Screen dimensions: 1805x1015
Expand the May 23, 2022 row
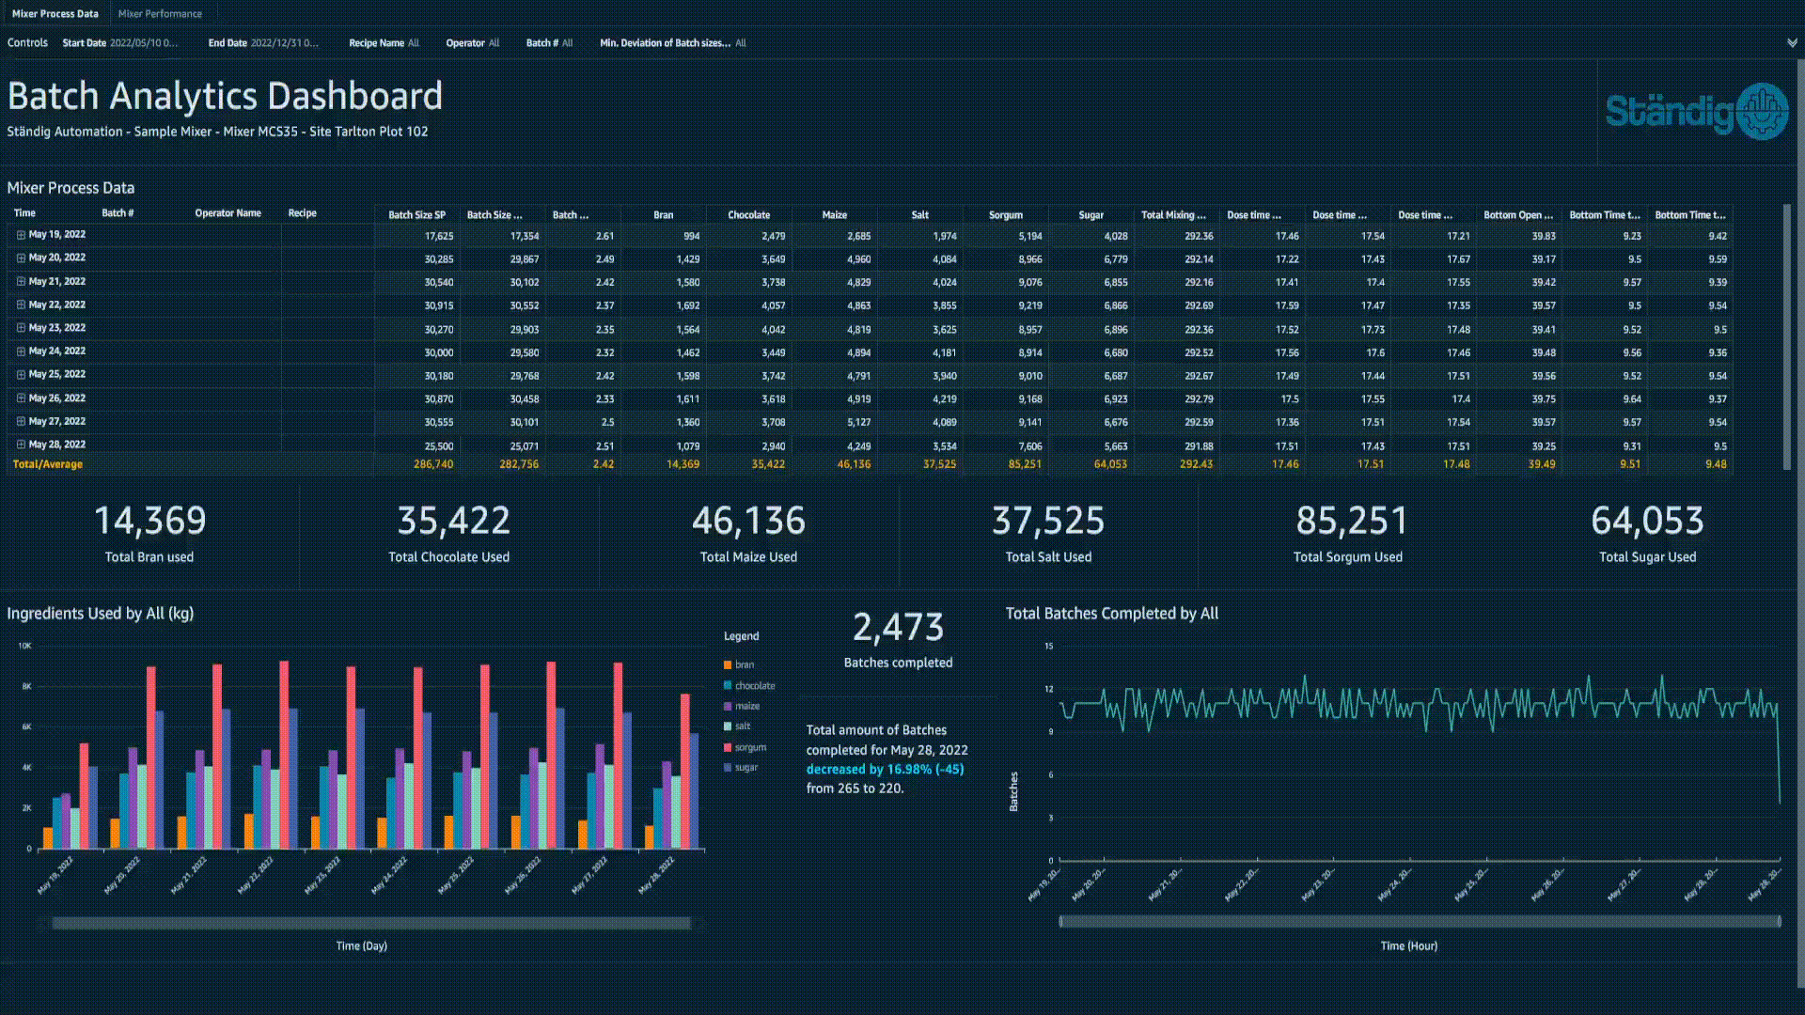pos(21,328)
